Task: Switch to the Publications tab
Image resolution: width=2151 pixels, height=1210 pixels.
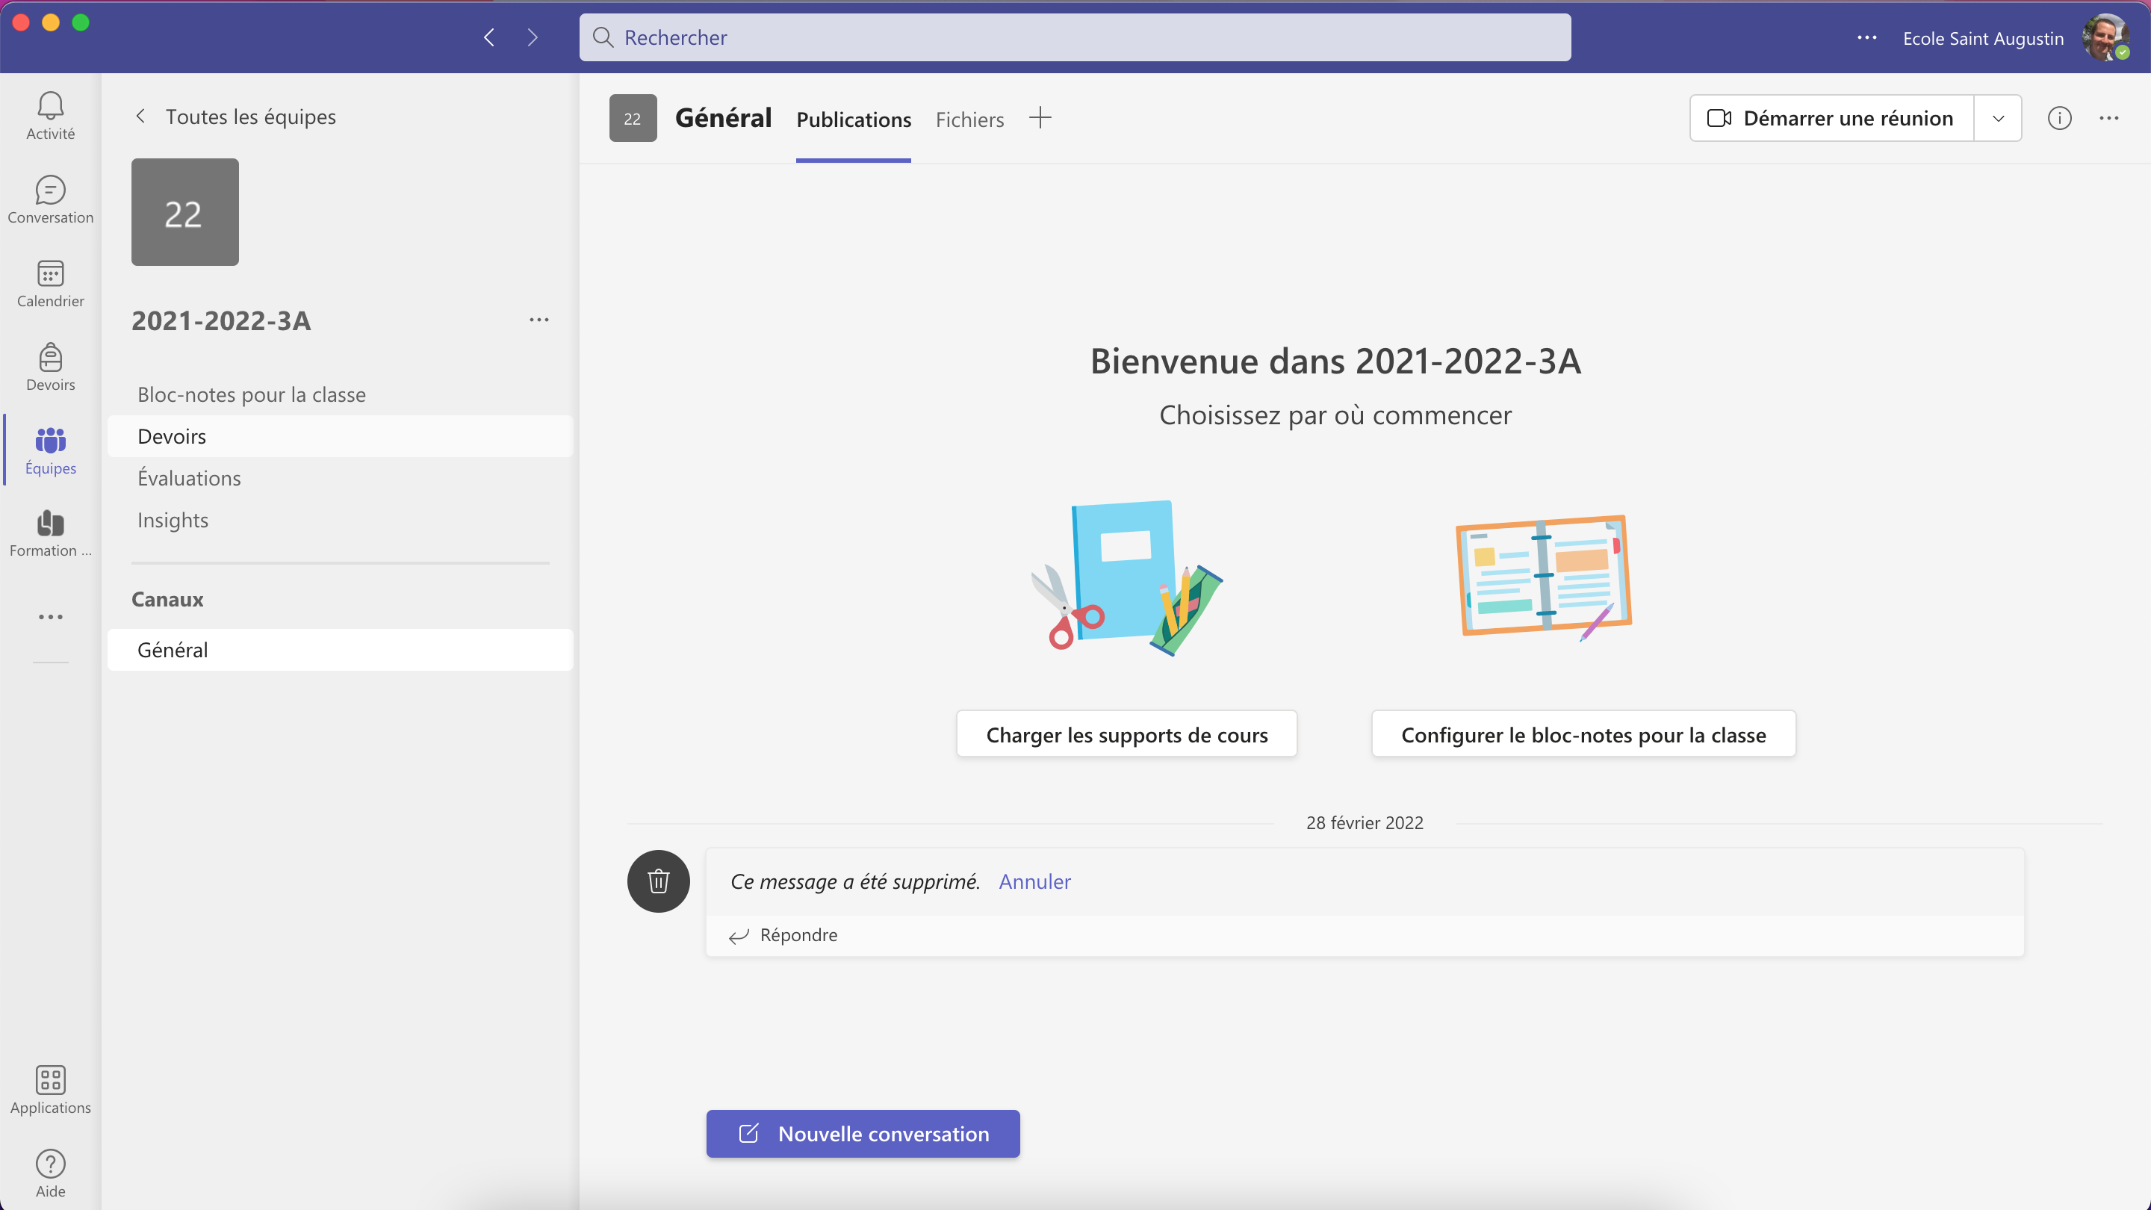Action: (x=854, y=120)
